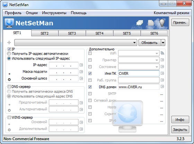Click the DNS домен text field
The height and width of the screenshot is (144, 194).
point(139,87)
